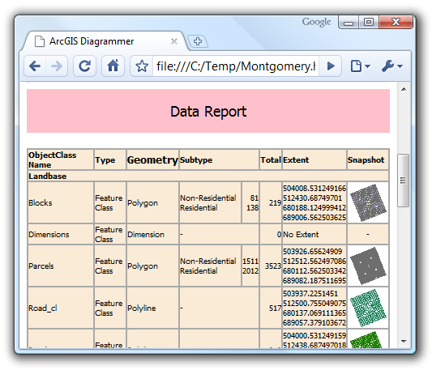
Task: Click the vertical scrollbar thumb
Action: point(403,181)
